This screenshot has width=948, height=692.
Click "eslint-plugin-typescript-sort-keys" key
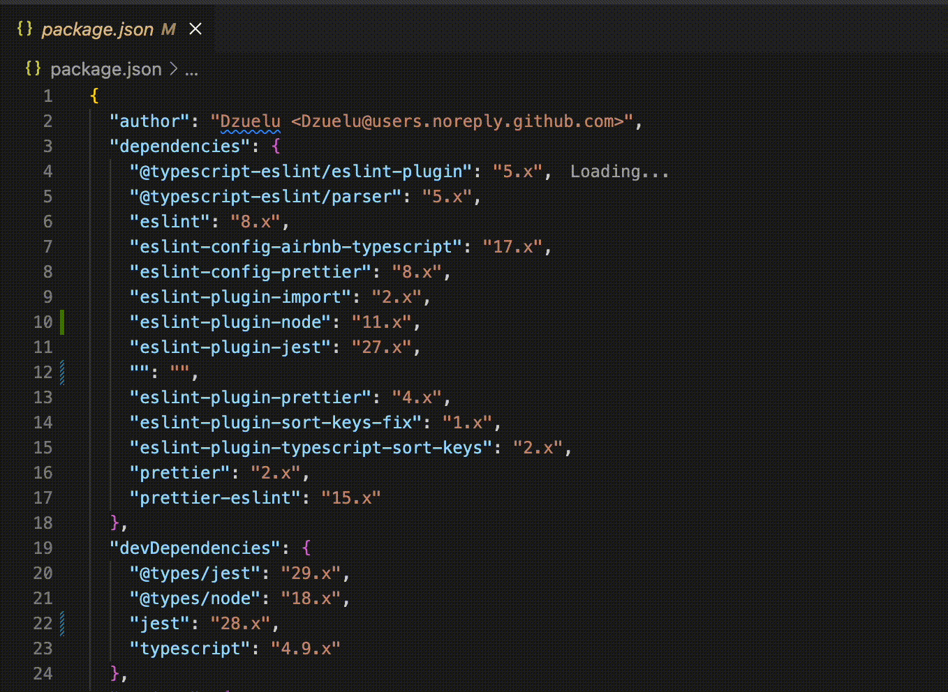311,448
